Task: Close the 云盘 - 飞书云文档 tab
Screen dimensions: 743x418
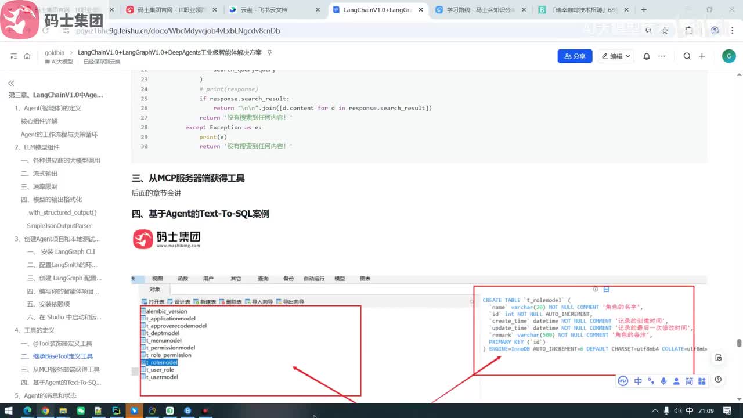Action: click(x=317, y=10)
